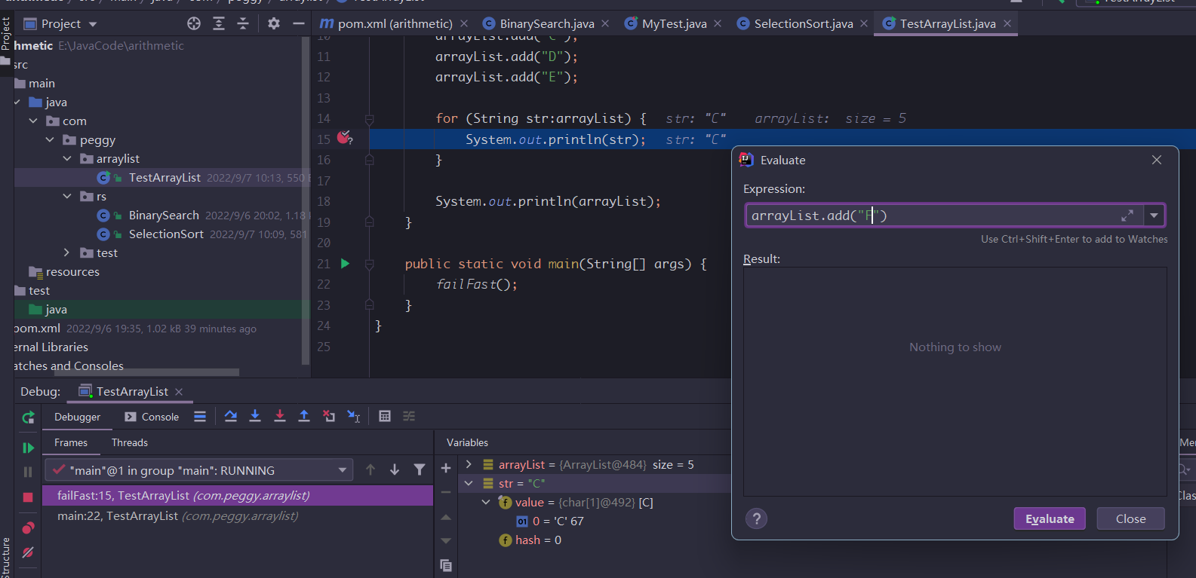Move watch down in Variables panel
Image resolution: width=1196 pixels, height=578 pixels.
[446, 541]
